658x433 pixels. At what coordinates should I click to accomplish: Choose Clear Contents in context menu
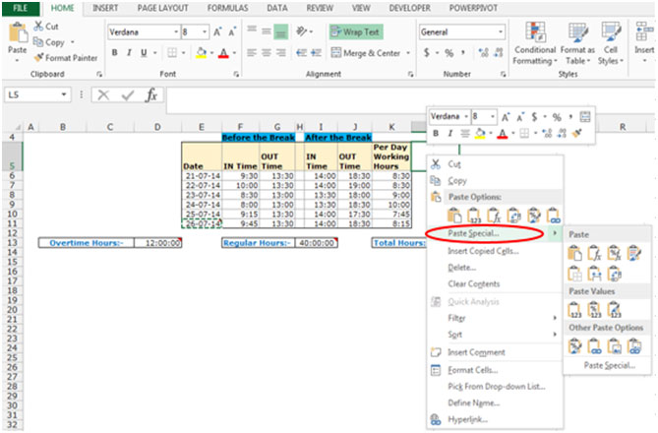point(474,283)
